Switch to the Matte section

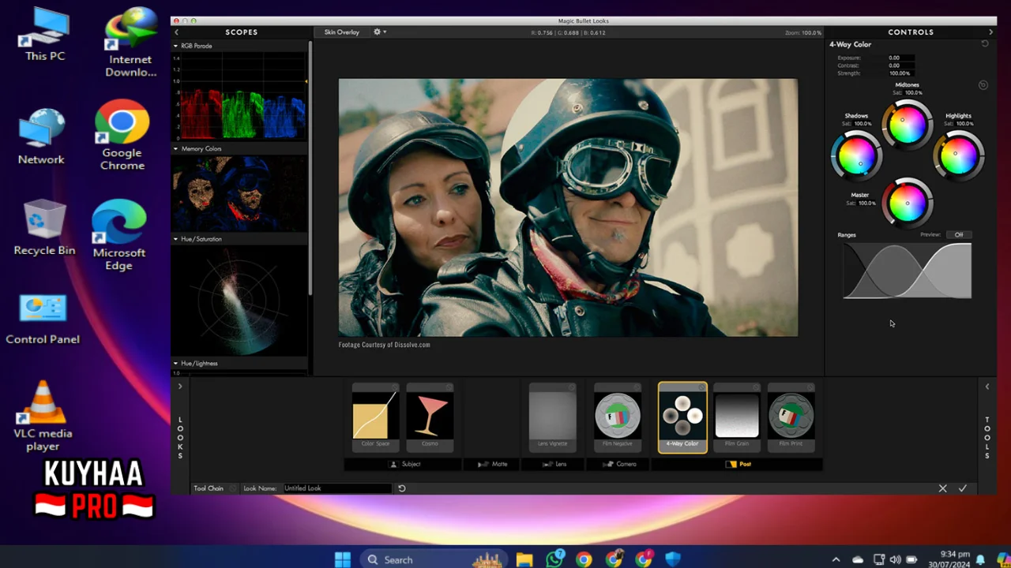click(493, 464)
